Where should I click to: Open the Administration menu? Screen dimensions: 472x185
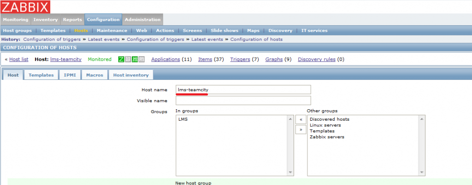[x=143, y=19]
